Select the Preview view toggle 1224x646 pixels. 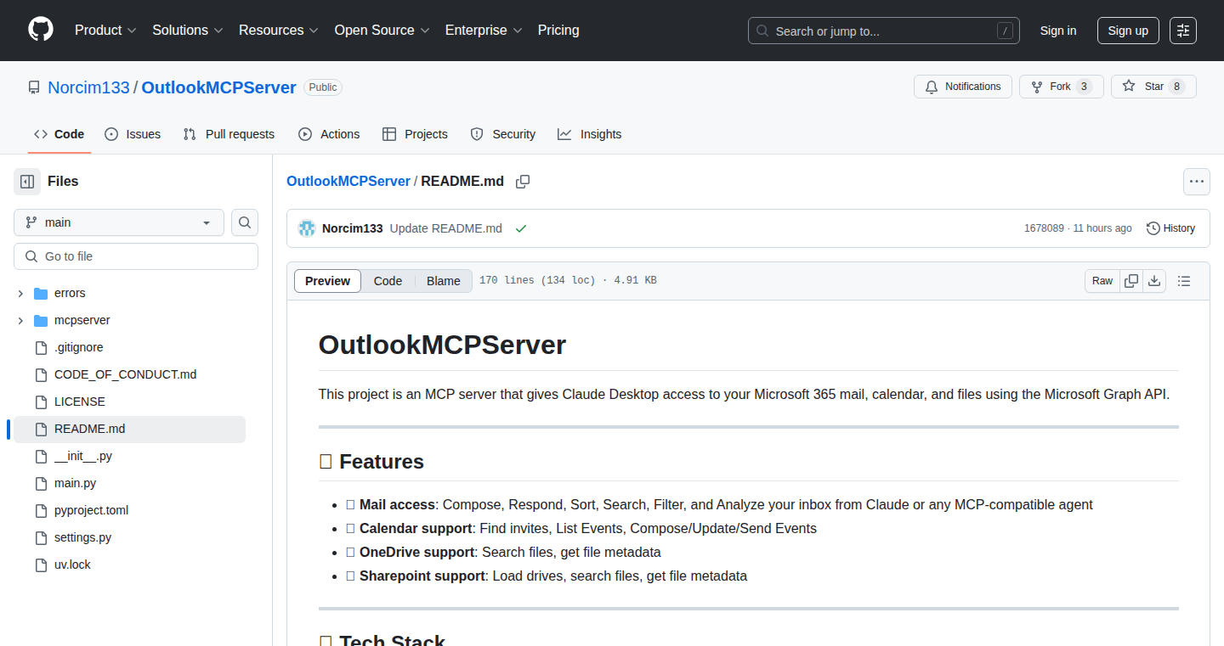pos(327,281)
